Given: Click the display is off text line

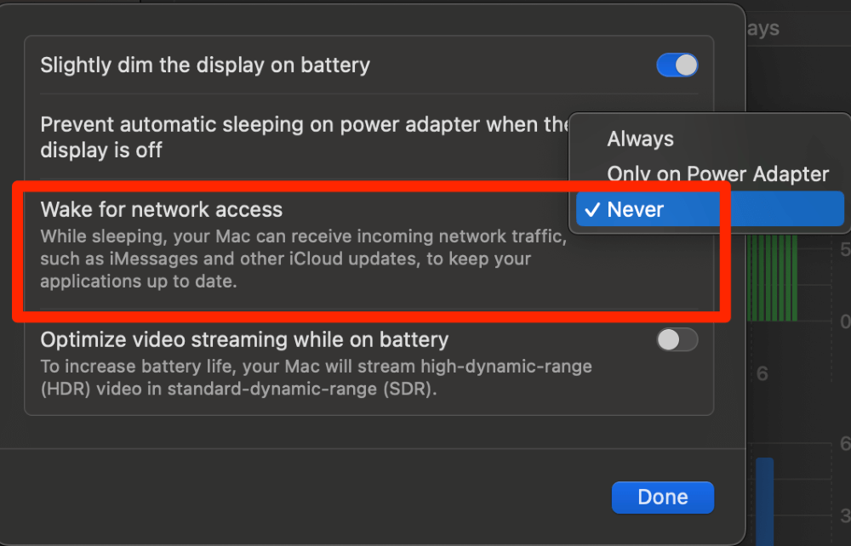Looking at the screenshot, I should [x=101, y=151].
